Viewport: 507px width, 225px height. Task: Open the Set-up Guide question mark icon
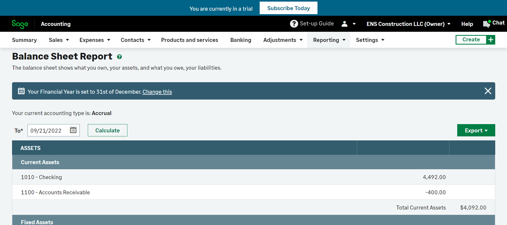[294, 24]
